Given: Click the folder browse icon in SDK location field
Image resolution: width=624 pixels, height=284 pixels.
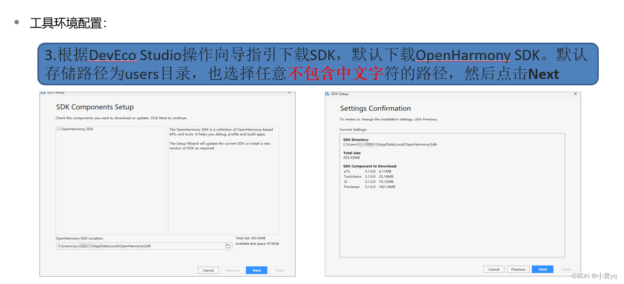Looking at the screenshot, I should point(228,246).
